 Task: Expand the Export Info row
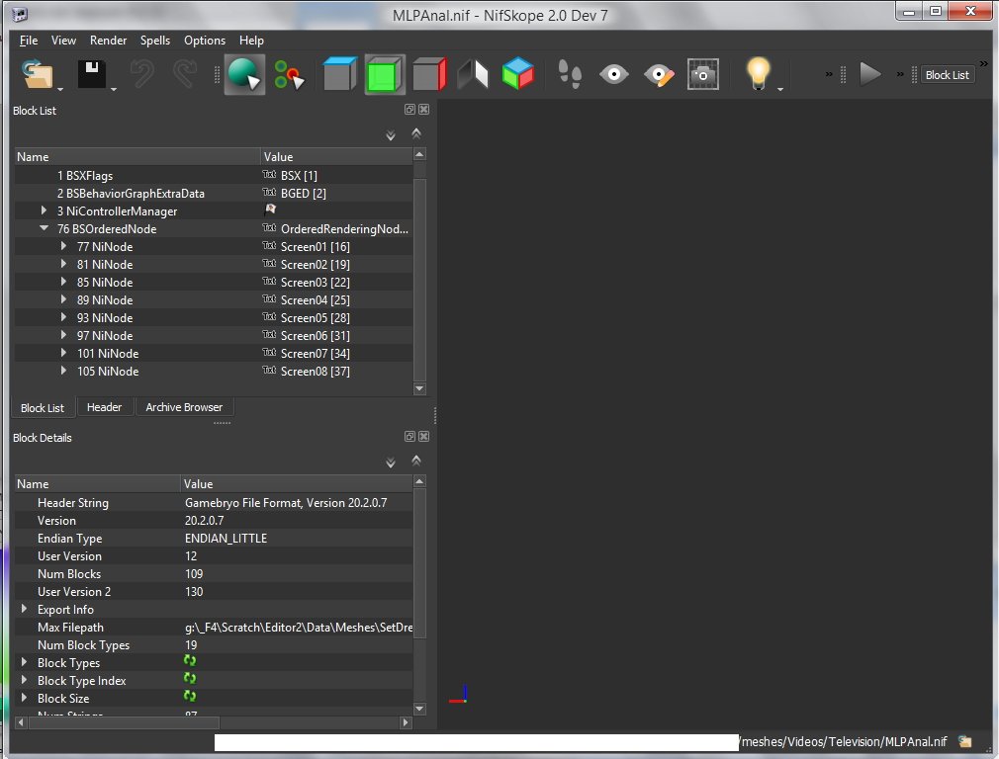click(24, 610)
